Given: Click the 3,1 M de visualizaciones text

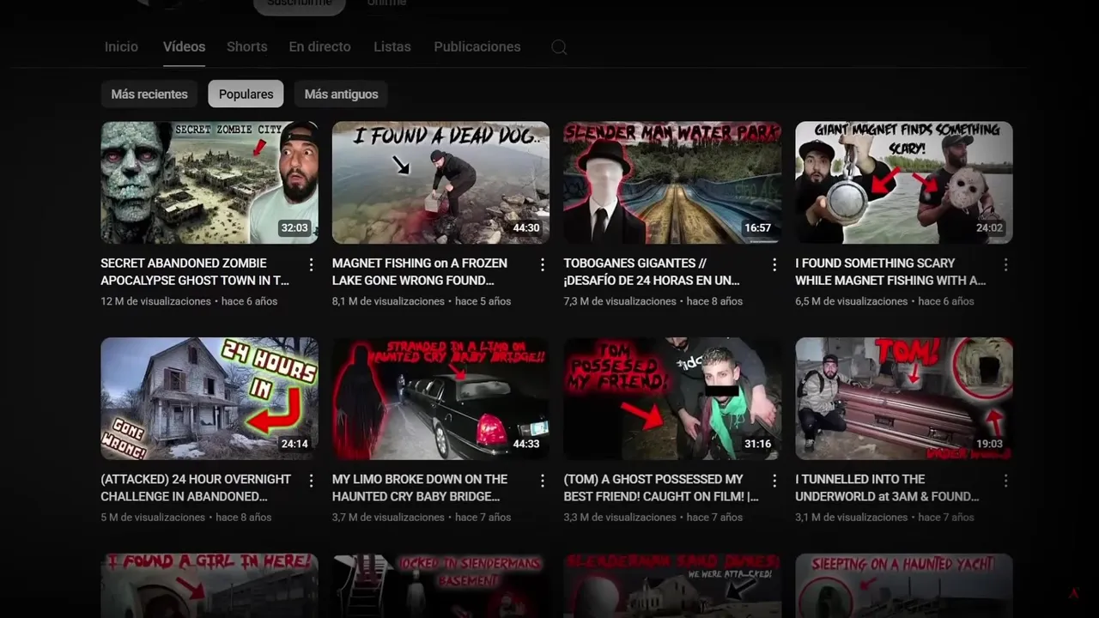Looking at the screenshot, I should point(851,518).
